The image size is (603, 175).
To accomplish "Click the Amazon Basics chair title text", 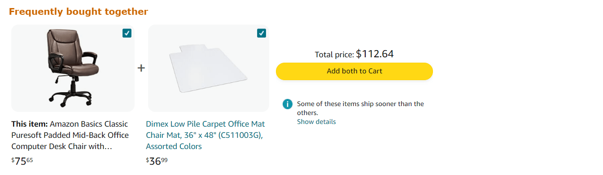I will point(70,135).
